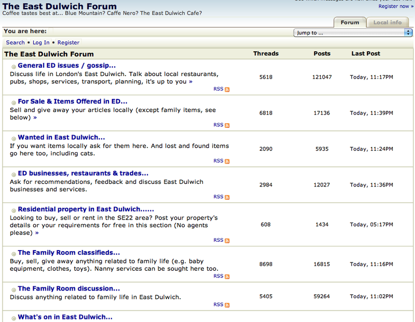This screenshot has width=415, height=322.
Task: Expand General ED issues description via » link
Action: point(190,82)
